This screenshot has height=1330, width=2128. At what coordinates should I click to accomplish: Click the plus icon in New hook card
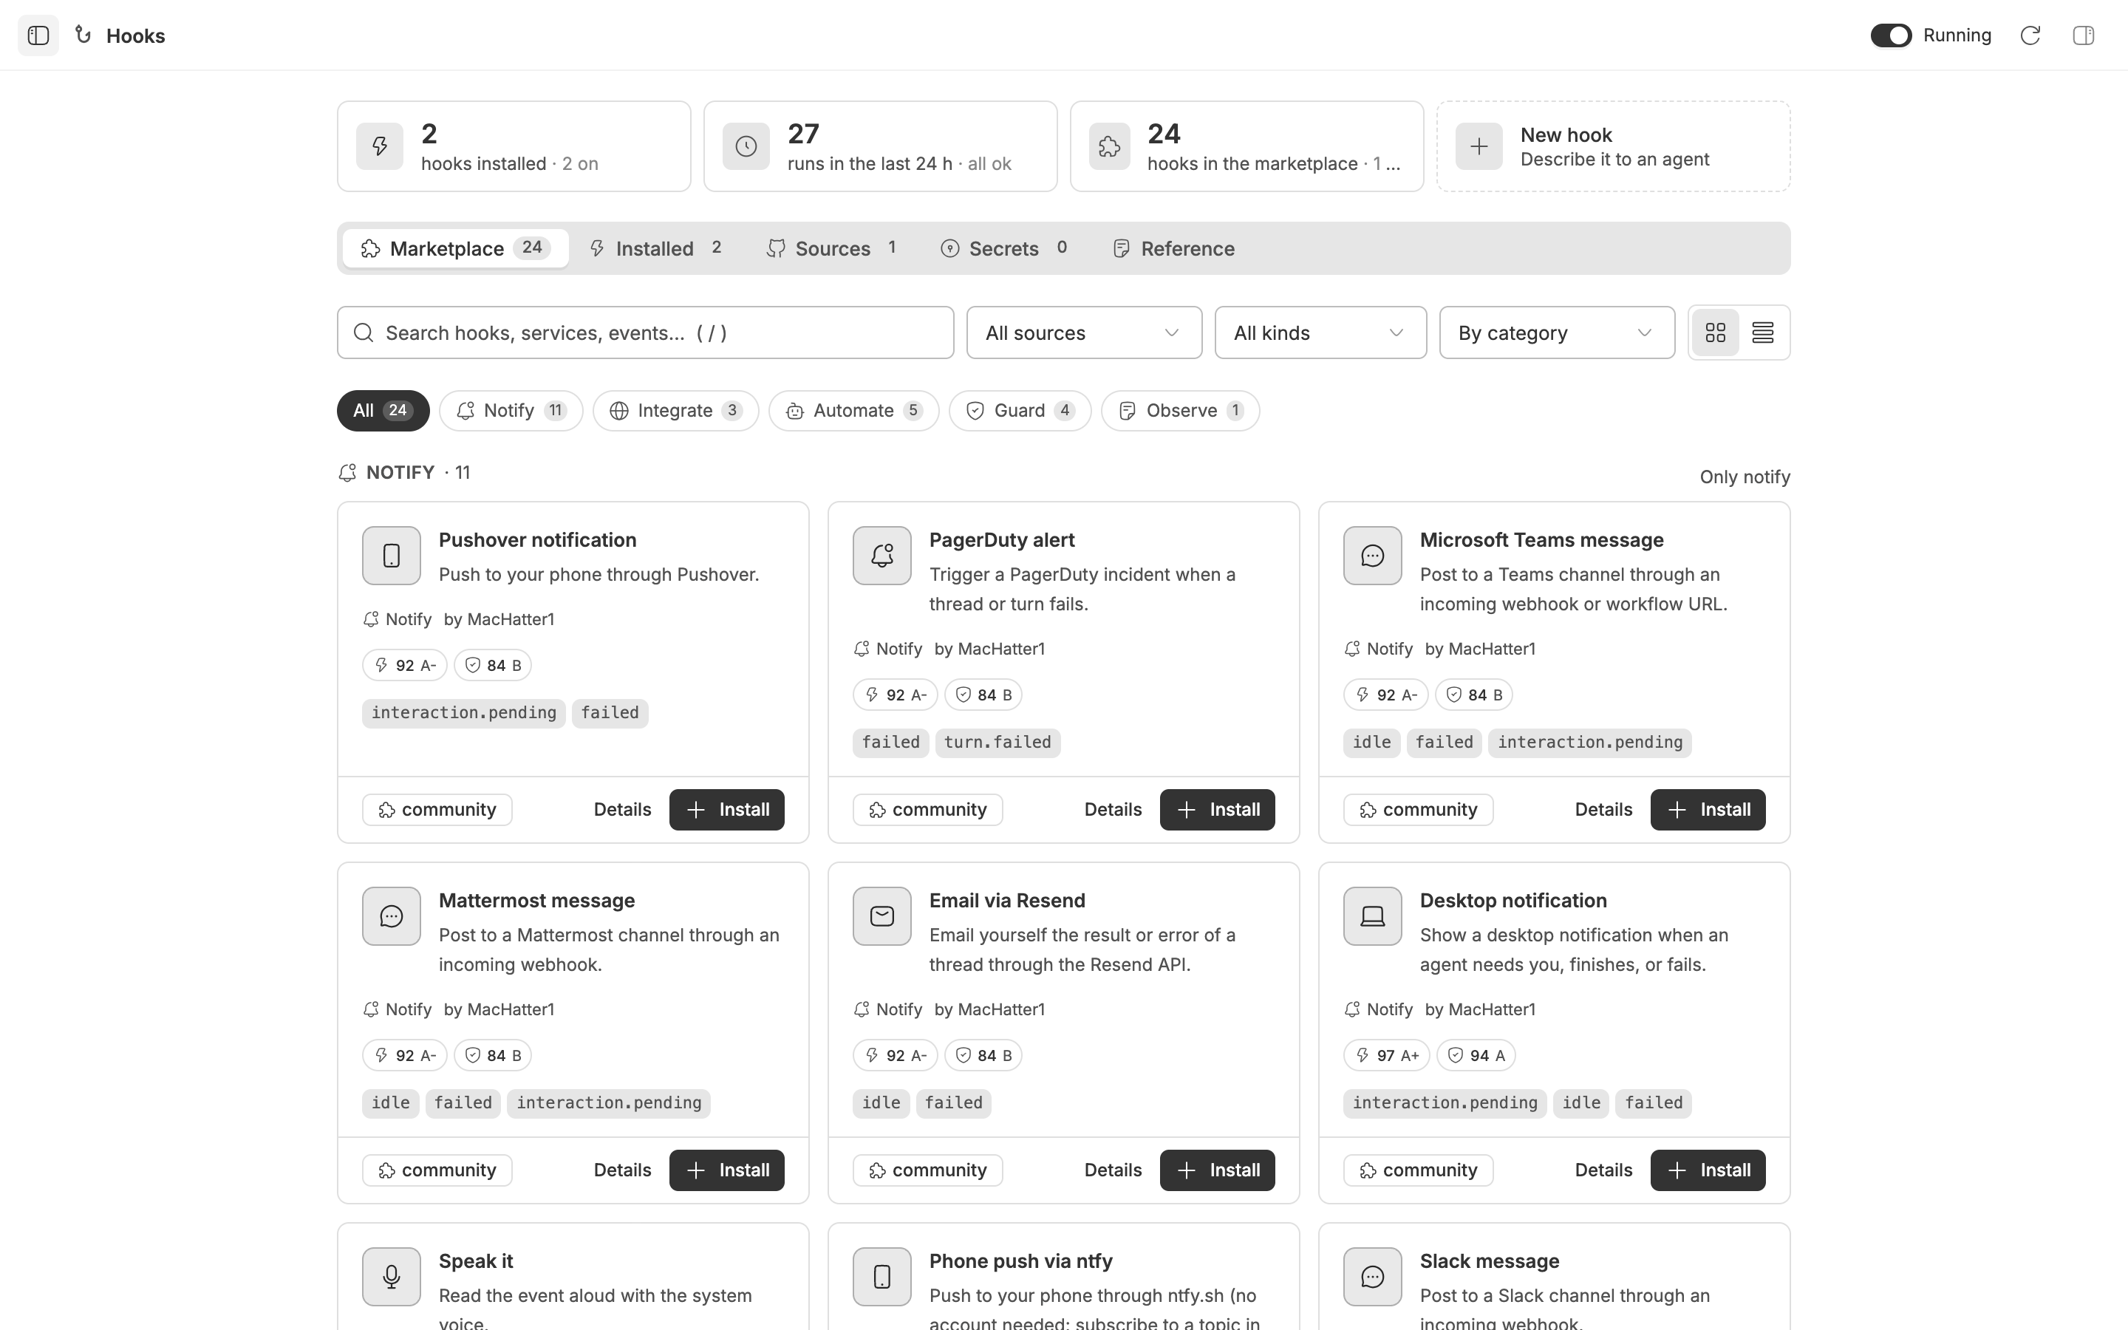(1479, 146)
